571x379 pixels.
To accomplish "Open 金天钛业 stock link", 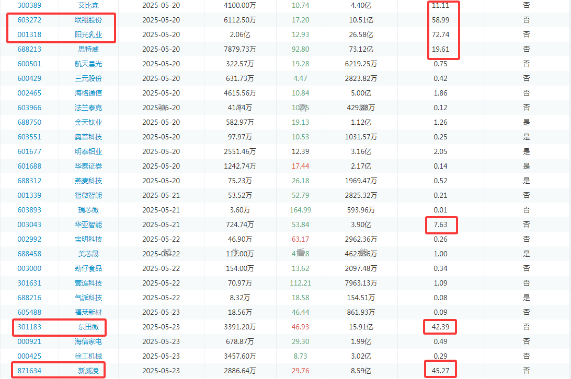I will (88, 122).
